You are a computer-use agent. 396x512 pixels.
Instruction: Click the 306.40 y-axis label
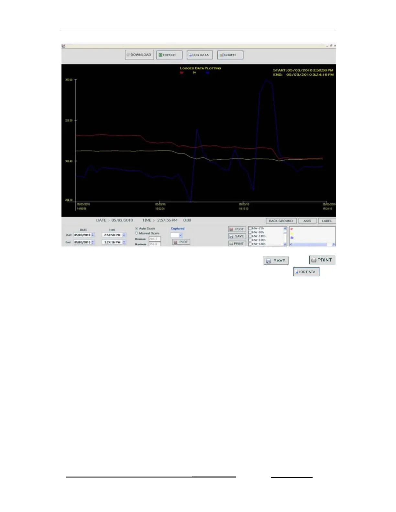(69, 161)
